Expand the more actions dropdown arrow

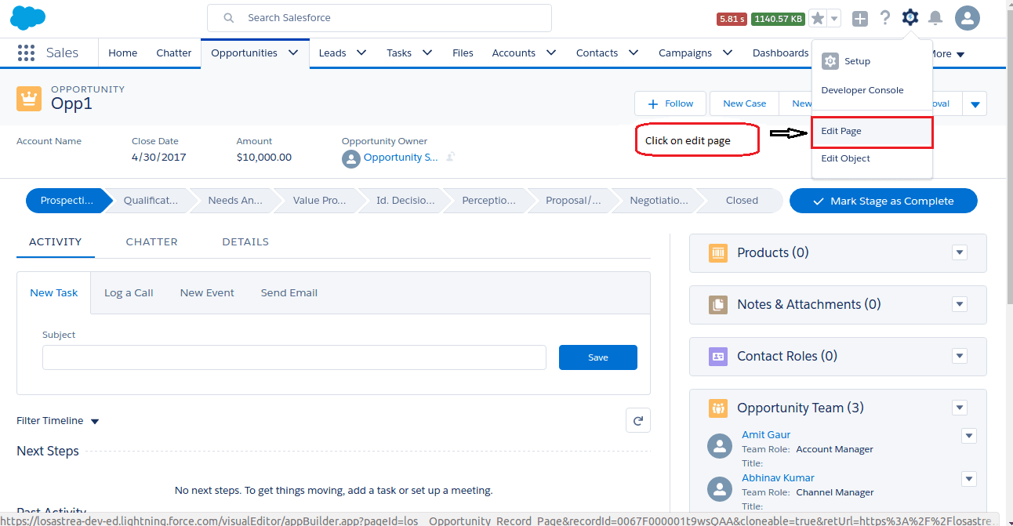975,103
